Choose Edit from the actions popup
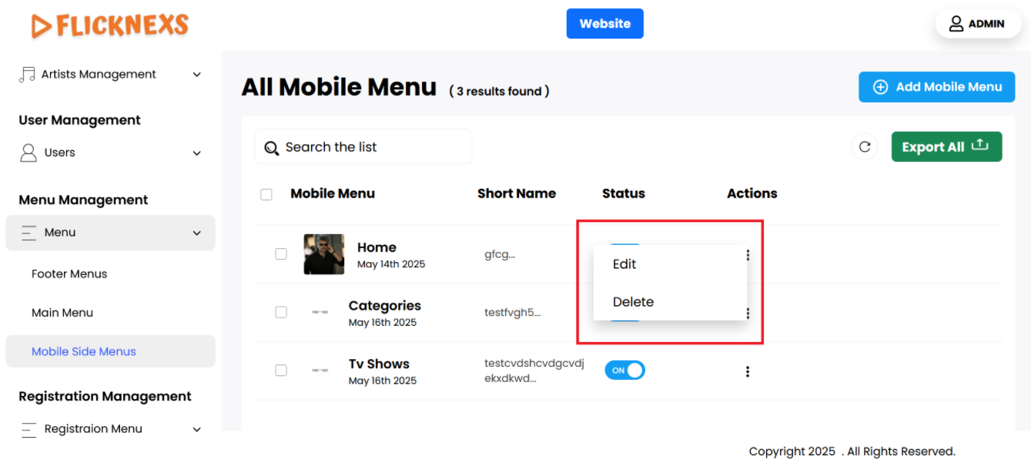 point(624,264)
